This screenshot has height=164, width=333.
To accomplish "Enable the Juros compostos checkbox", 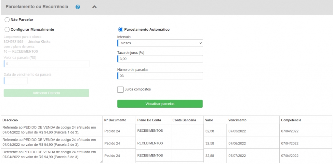I will 120,89.
